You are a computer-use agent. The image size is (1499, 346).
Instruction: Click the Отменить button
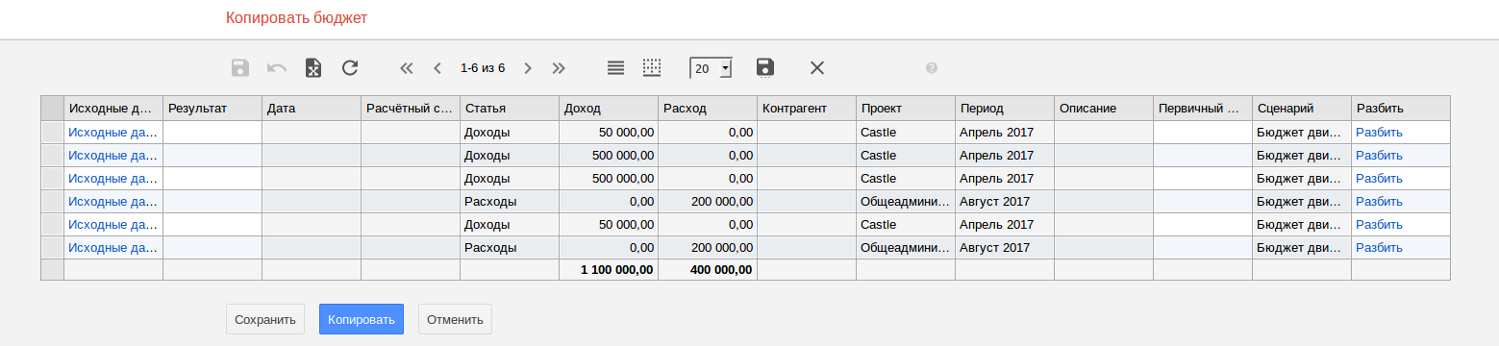tap(455, 319)
